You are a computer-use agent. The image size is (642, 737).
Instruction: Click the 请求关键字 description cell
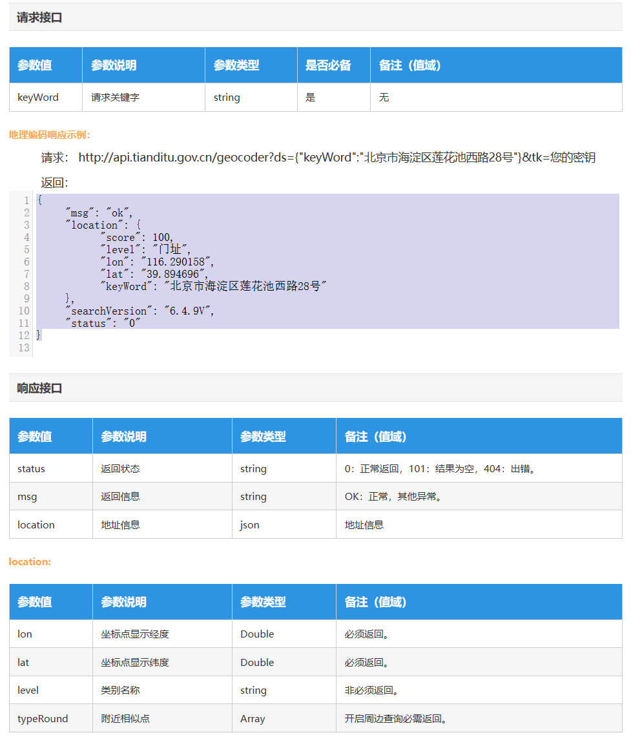(x=144, y=98)
